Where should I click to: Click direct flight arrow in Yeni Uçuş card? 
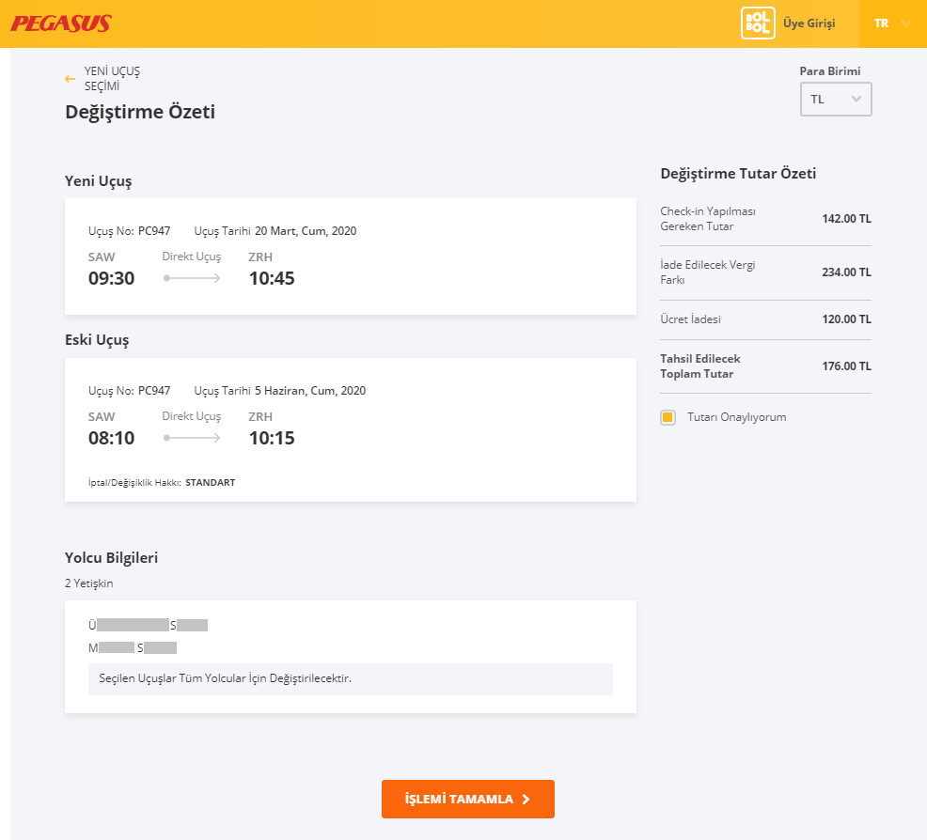point(192,278)
